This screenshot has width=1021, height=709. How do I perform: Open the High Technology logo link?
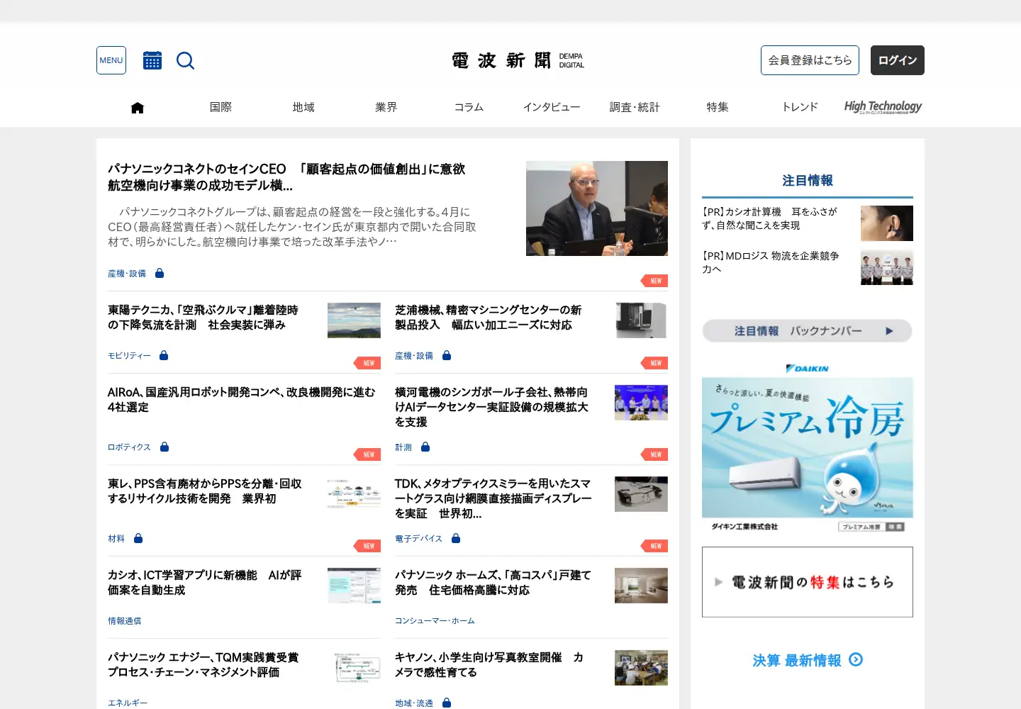click(883, 107)
